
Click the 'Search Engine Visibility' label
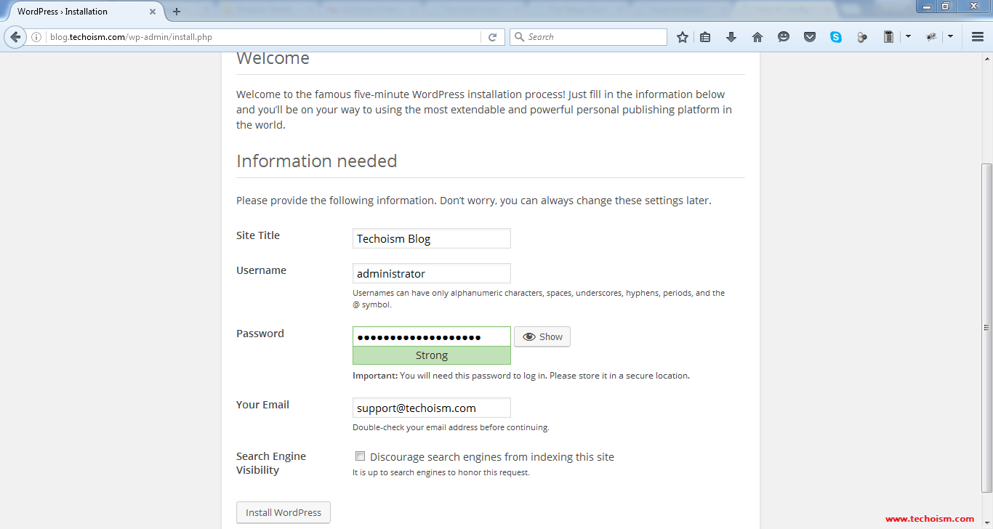click(x=271, y=463)
